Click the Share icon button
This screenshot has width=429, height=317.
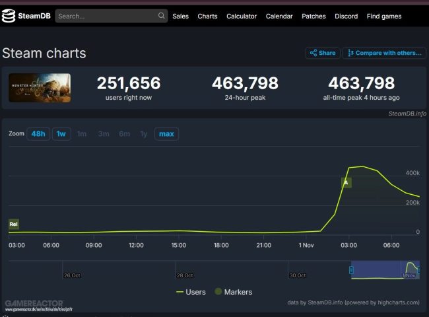click(x=323, y=53)
